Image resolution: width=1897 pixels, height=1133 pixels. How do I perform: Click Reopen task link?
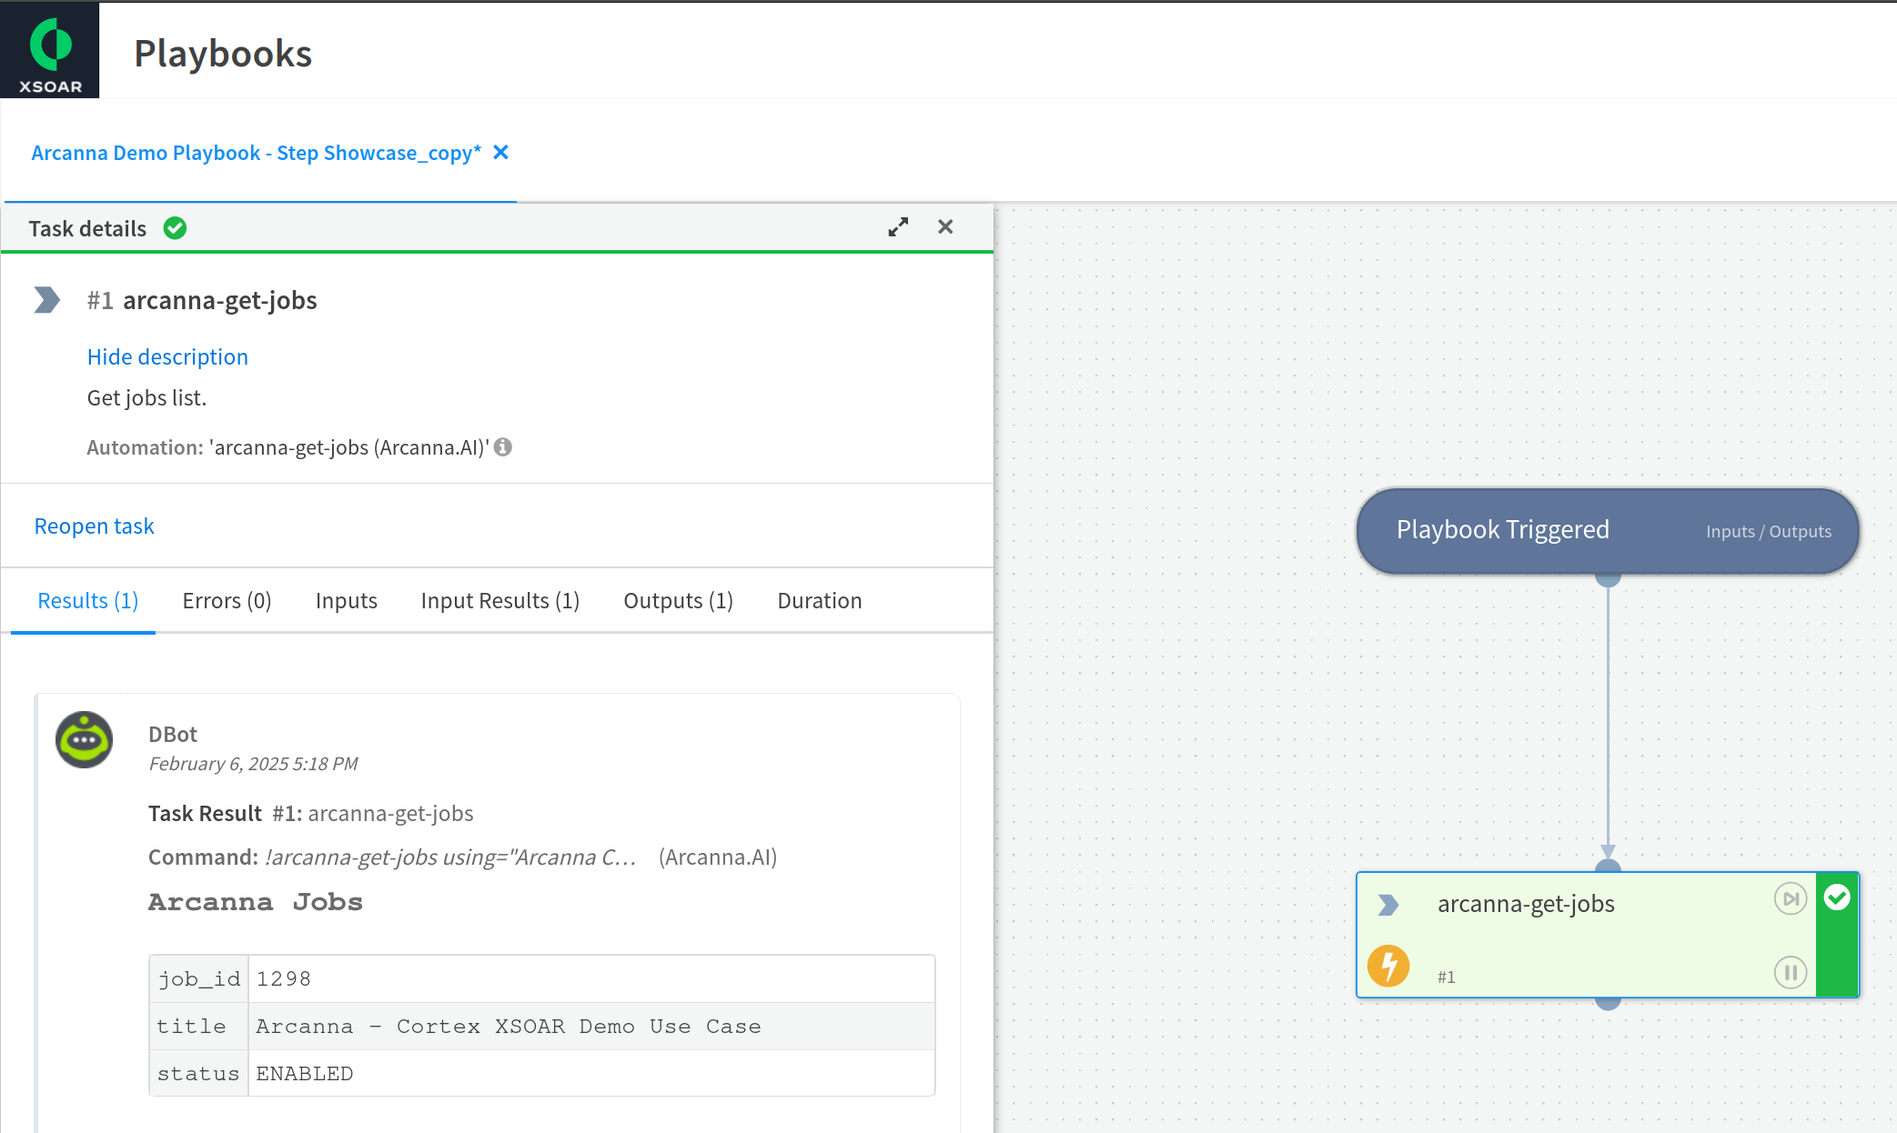pyautogui.click(x=95, y=526)
